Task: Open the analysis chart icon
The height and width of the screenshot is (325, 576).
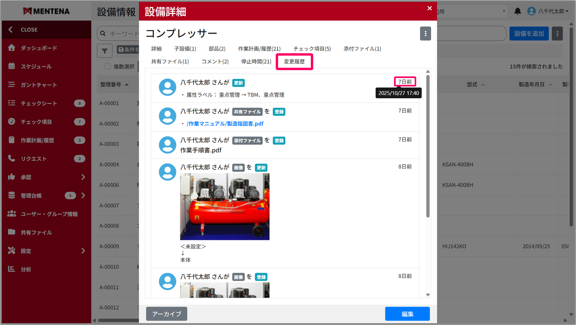Action: (x=11, y=269)
